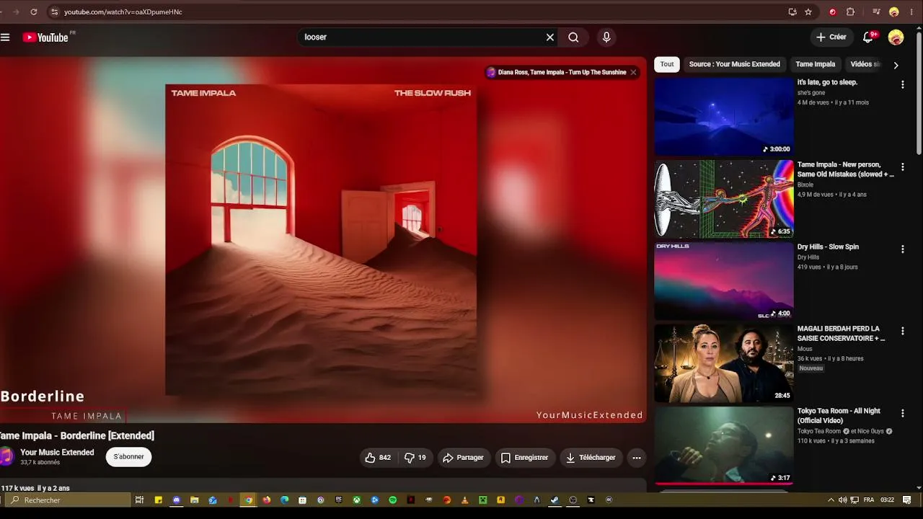Select the Source : Your Music Extended chip
Viewport: 923px width, 519px height.
(x=734, y=64)
